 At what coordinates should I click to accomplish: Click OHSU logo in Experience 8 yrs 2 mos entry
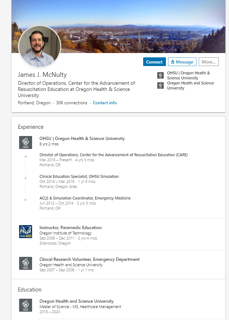(x=26, y=143)
